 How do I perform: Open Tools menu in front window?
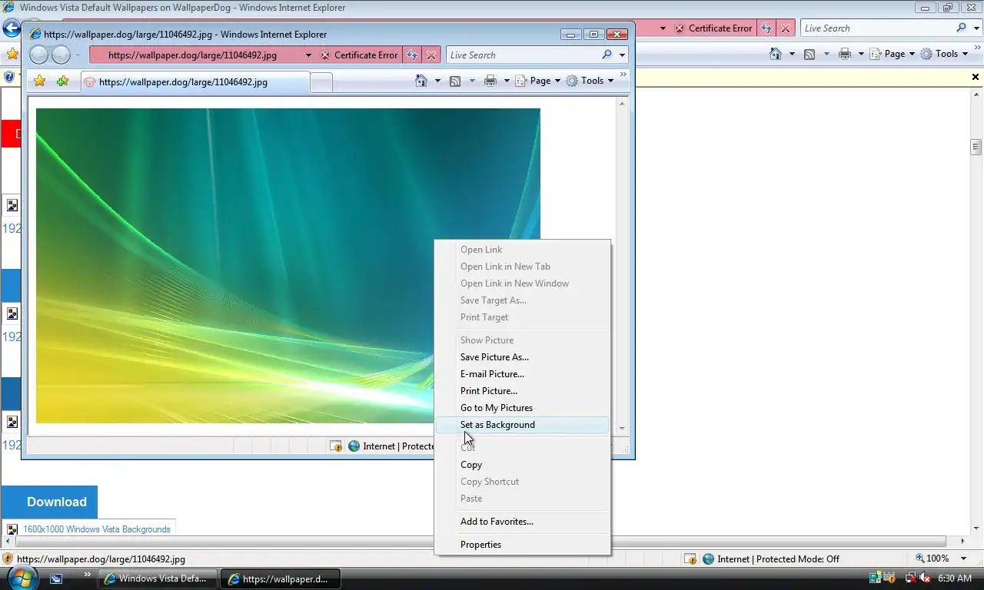click(590, 81)
